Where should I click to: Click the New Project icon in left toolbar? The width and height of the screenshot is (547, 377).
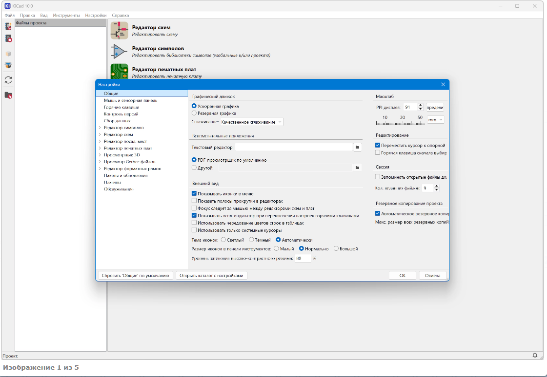click(x=8, y=26)
